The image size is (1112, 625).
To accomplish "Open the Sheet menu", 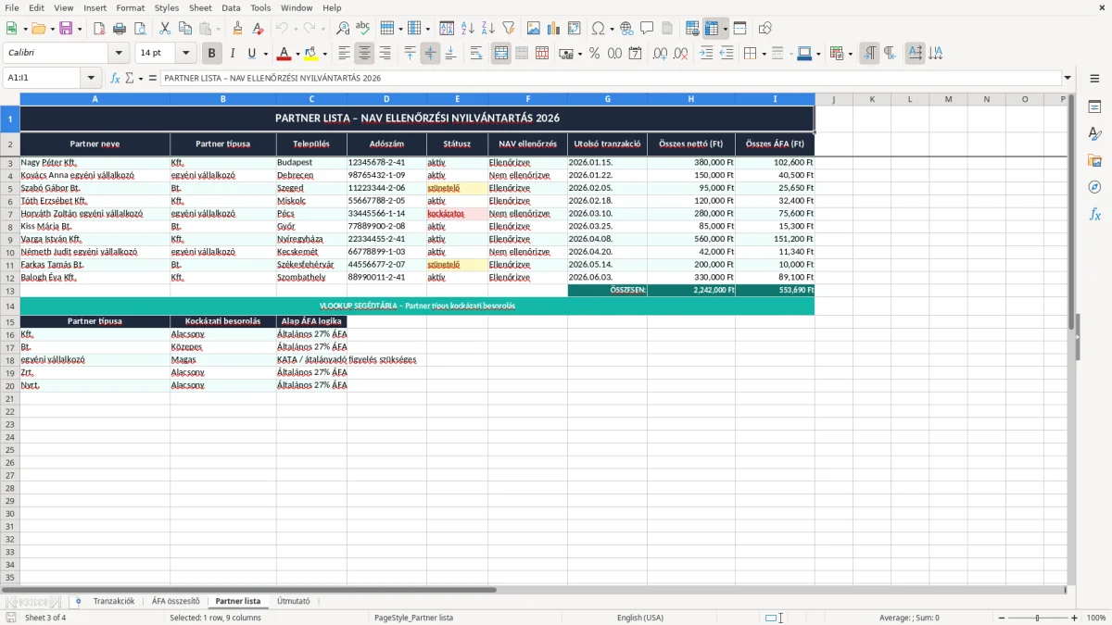I will (x=200, y=7).
